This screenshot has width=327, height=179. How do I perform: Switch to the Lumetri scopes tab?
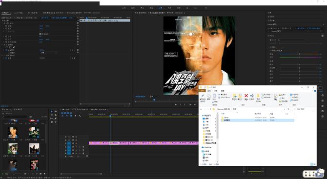[18, 13]
